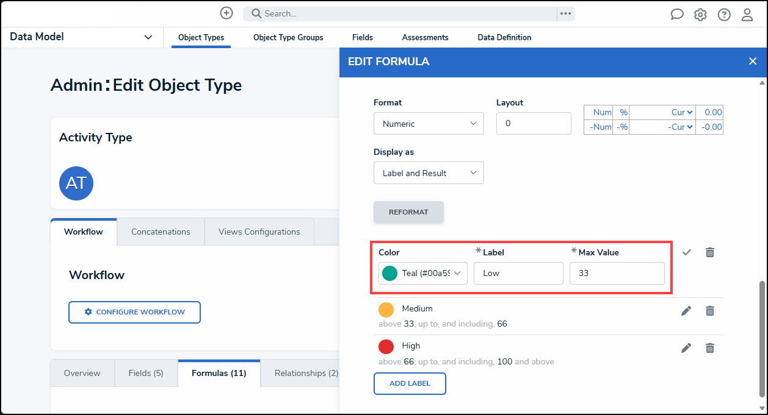Select the Concatenations tab
This screenshot has height=415, width=768.
[161, 232]
